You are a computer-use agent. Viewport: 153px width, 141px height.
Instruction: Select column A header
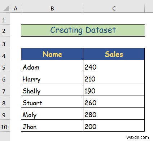[16, 8]
